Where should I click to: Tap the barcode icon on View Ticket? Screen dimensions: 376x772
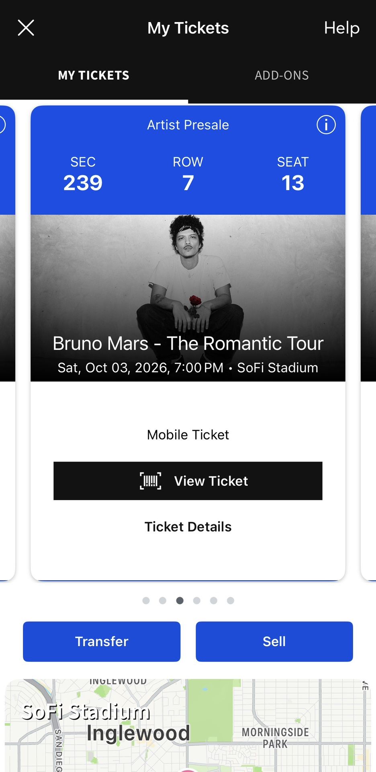[150, 481]
